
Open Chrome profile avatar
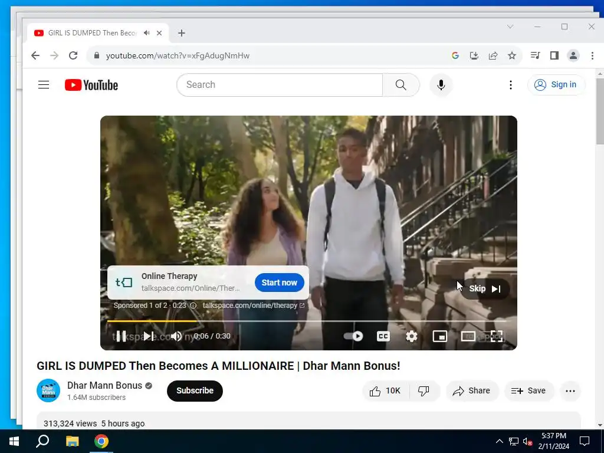pos(573,55)
